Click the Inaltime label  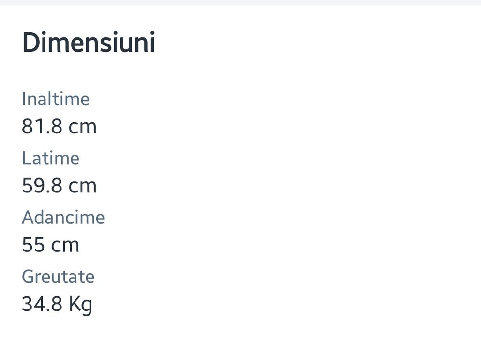56,99
